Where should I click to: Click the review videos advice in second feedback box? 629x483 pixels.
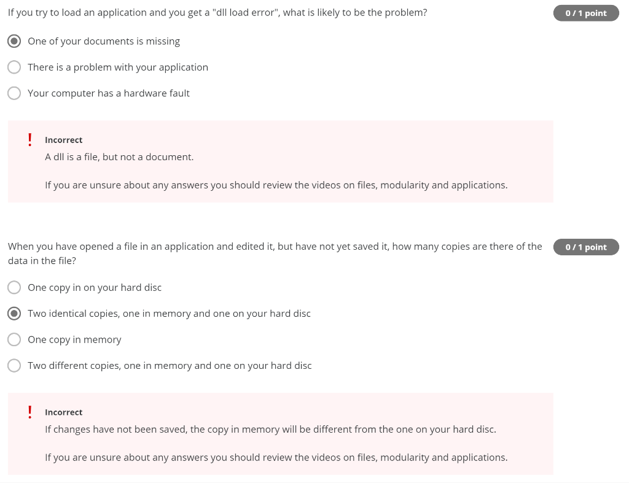(275, 457)
